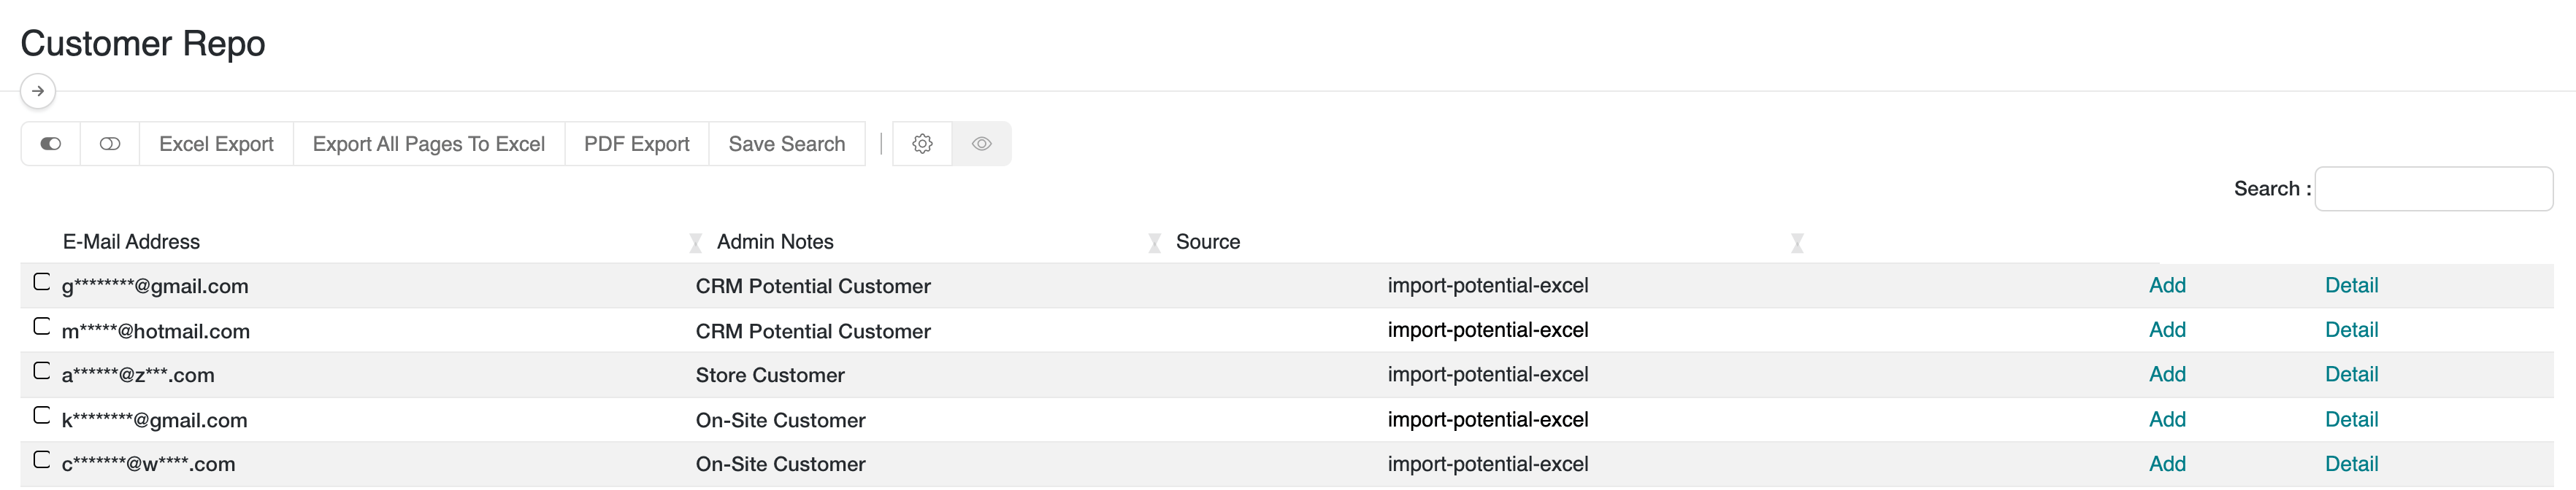Click Excel Export button
2576x490 pixels.
216,144
